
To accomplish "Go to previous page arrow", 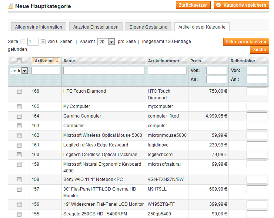I will (23, 42).
